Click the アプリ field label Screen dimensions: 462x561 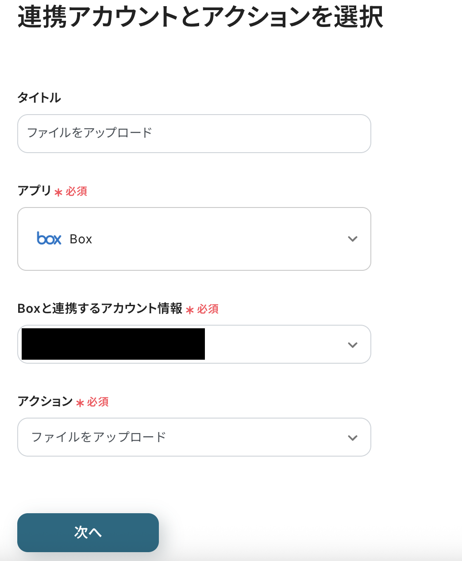(35, 191)
